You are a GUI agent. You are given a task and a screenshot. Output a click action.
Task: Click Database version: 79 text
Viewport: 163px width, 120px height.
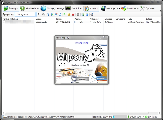[80, 65]
